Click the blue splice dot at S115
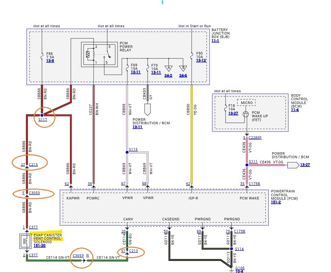The image size is (331, 273). coord(127,152)
